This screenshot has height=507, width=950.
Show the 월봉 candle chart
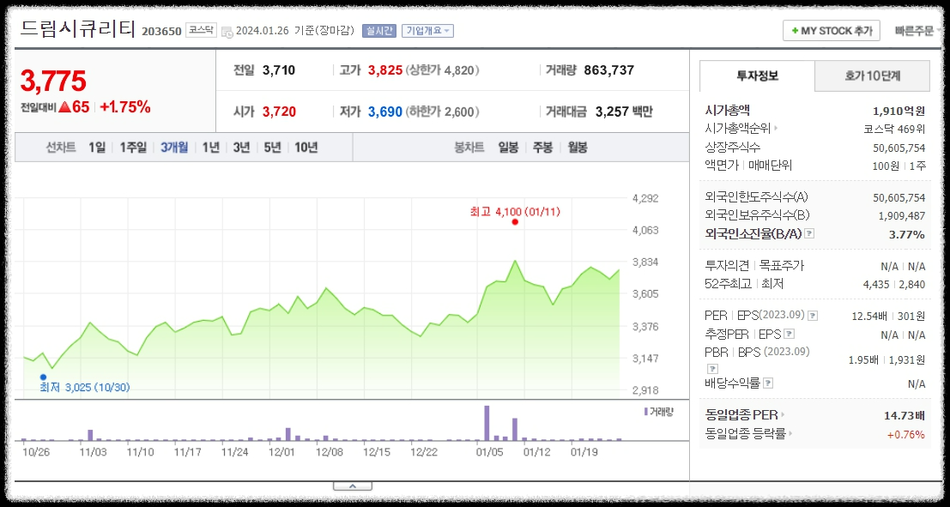click(x=578, y=148)
